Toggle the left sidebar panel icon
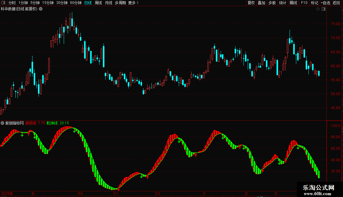 point(3,3)
